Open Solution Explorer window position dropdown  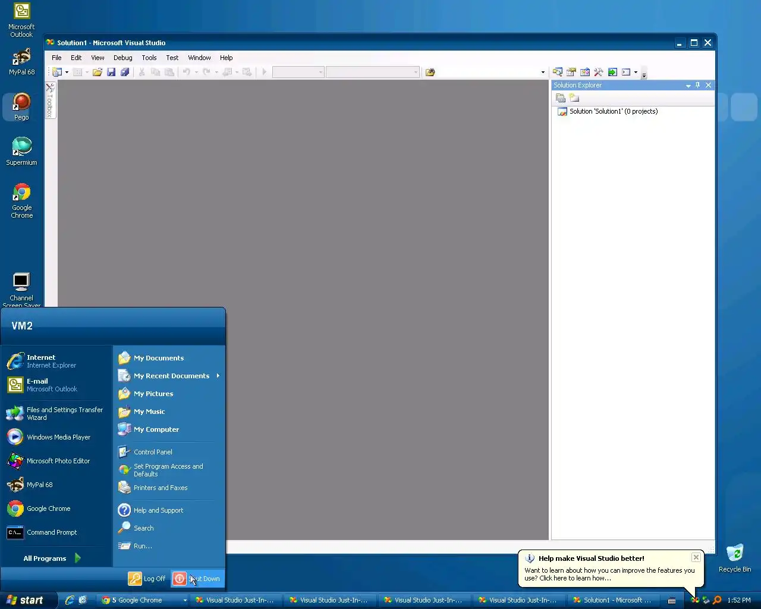pos(688,85)
